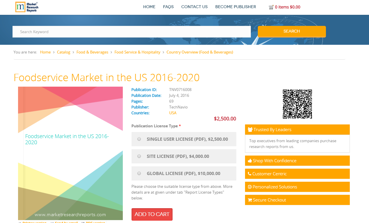Click the thumbs-up icon on Shop With Confidence
The image size is (369, 223).
(249, 160)
